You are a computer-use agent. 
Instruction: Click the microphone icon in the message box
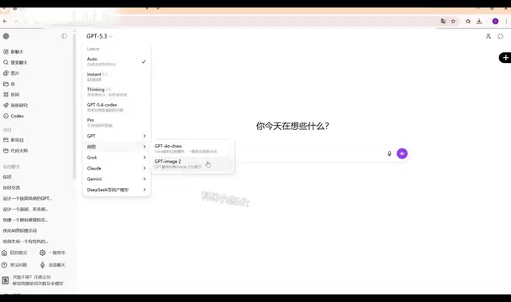pos(389,154)
